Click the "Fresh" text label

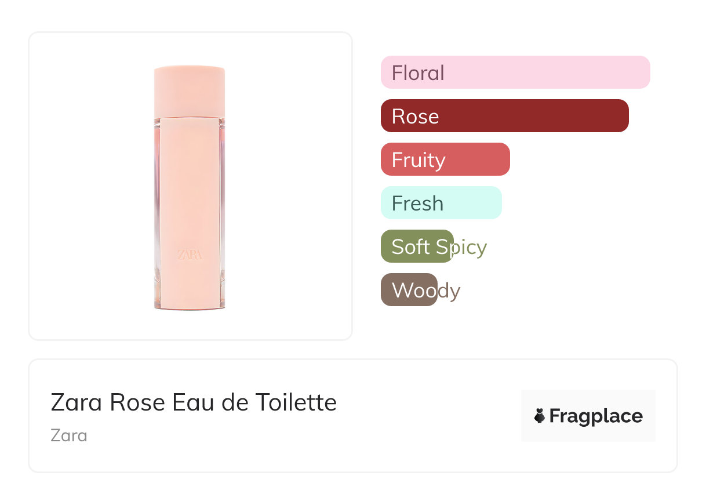click(417, 204)
